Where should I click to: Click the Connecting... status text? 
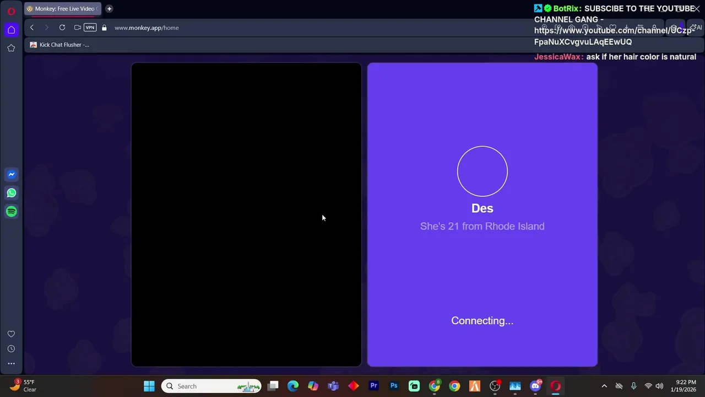coord(482,320)
